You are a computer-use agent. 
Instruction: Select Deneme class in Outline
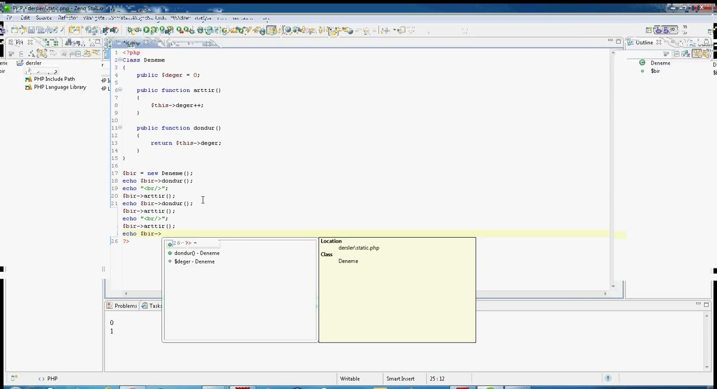(660, 63)
